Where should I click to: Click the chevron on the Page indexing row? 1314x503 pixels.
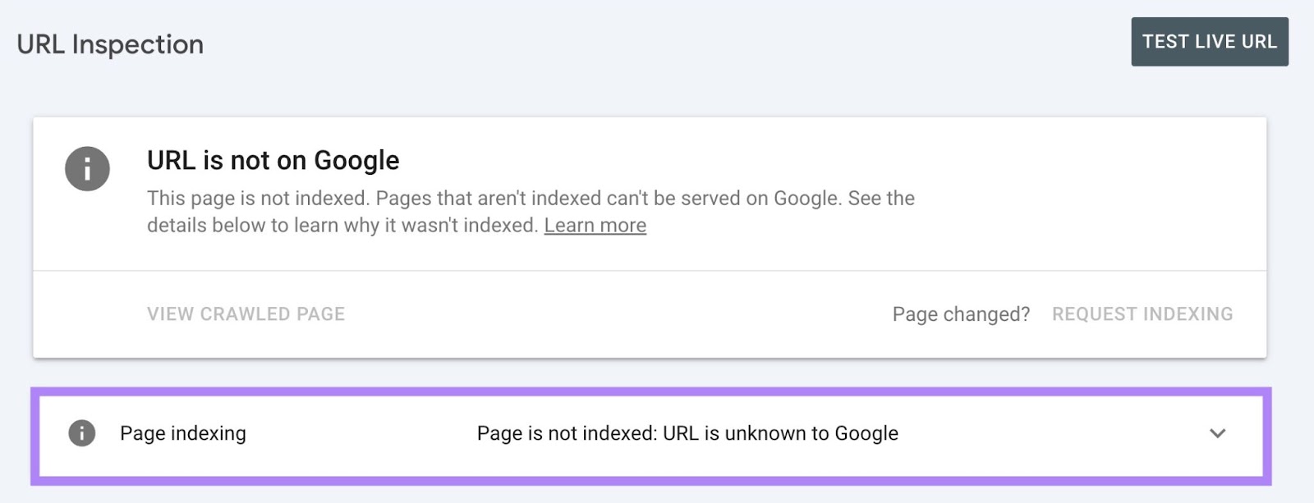[1218, 434]
